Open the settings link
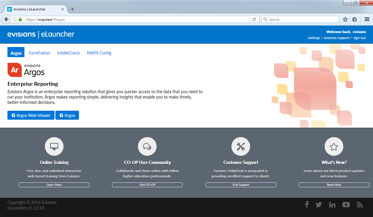Screen dimensions: 373x217 coord(314,38)
